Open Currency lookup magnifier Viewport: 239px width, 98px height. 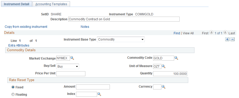163,87
